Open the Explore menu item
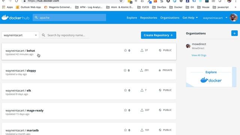 click(132, 18)
